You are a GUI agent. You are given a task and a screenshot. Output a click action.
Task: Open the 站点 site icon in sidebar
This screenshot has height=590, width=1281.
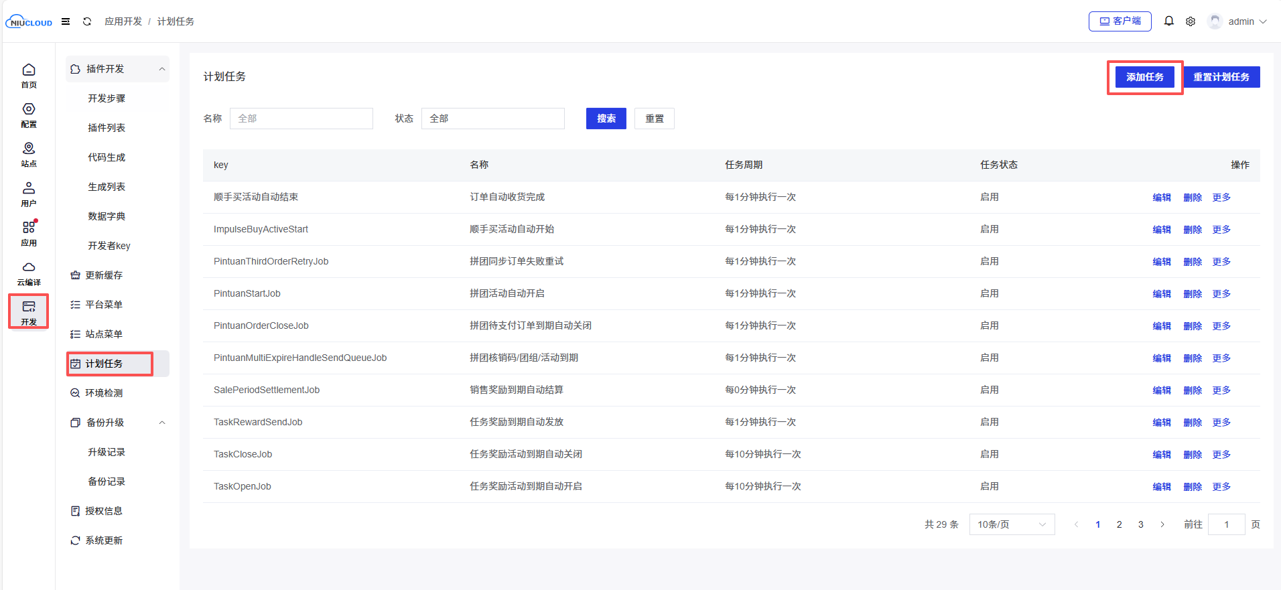pyautogui.click(x=29, y=154)
